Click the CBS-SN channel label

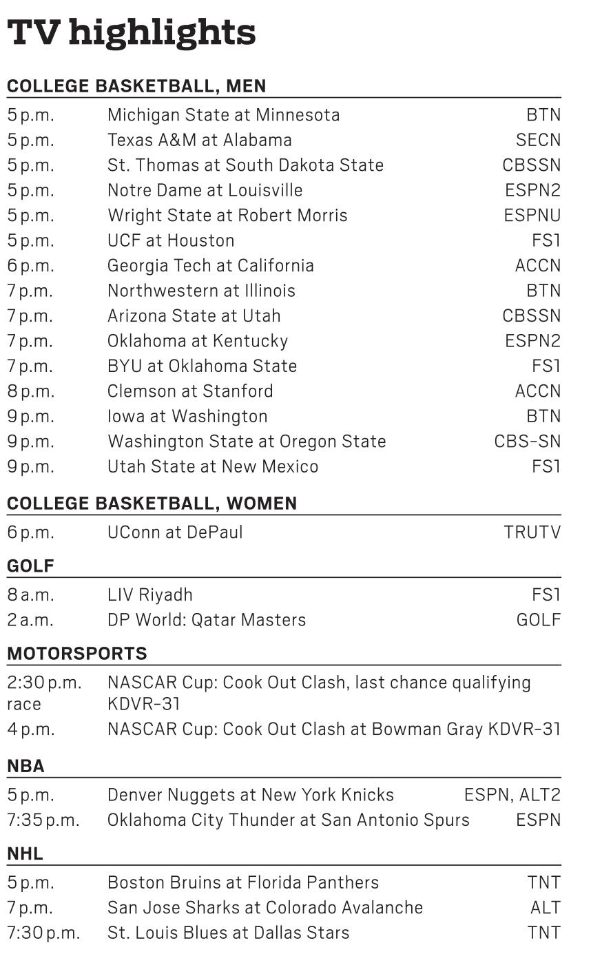point(527,442)
